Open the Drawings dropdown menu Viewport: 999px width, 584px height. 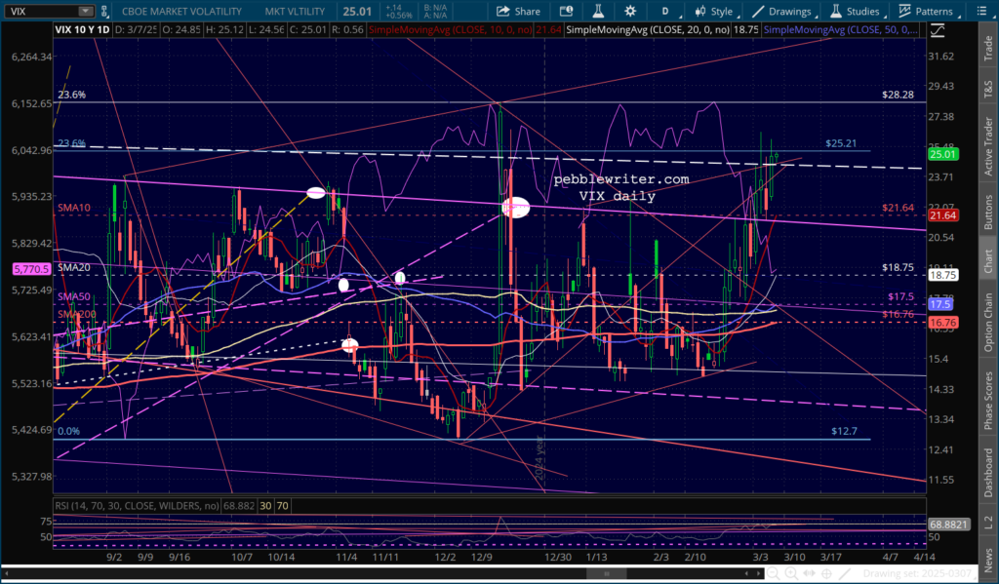(784, 11)
